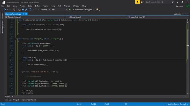This screenshot has height=106, width=190.
Task: Click the new project toolbar icon
Action: tap(14, 9)
